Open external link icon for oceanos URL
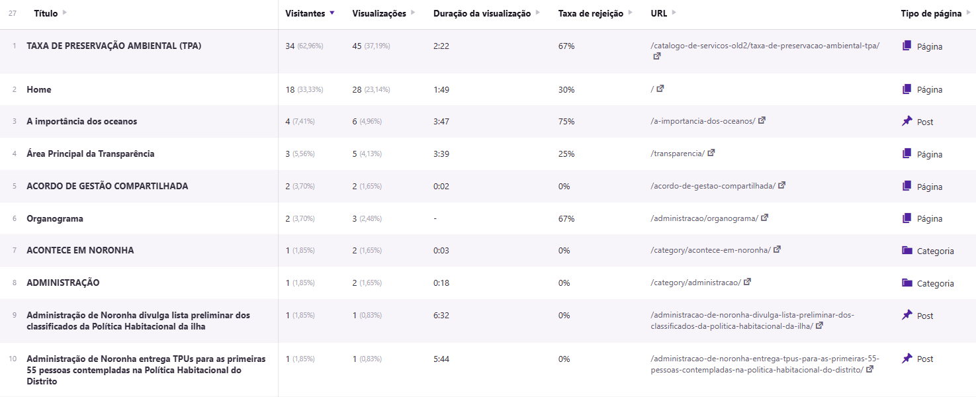Image resolution: width=976 pixels, height=397 pixels. [x=763, y=121]
